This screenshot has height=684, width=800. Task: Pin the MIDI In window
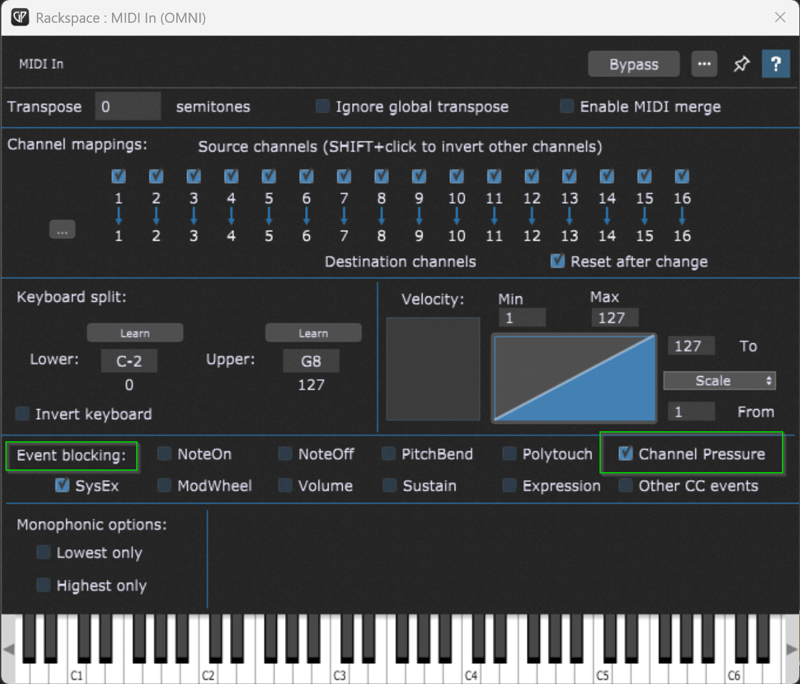(742, 64)
